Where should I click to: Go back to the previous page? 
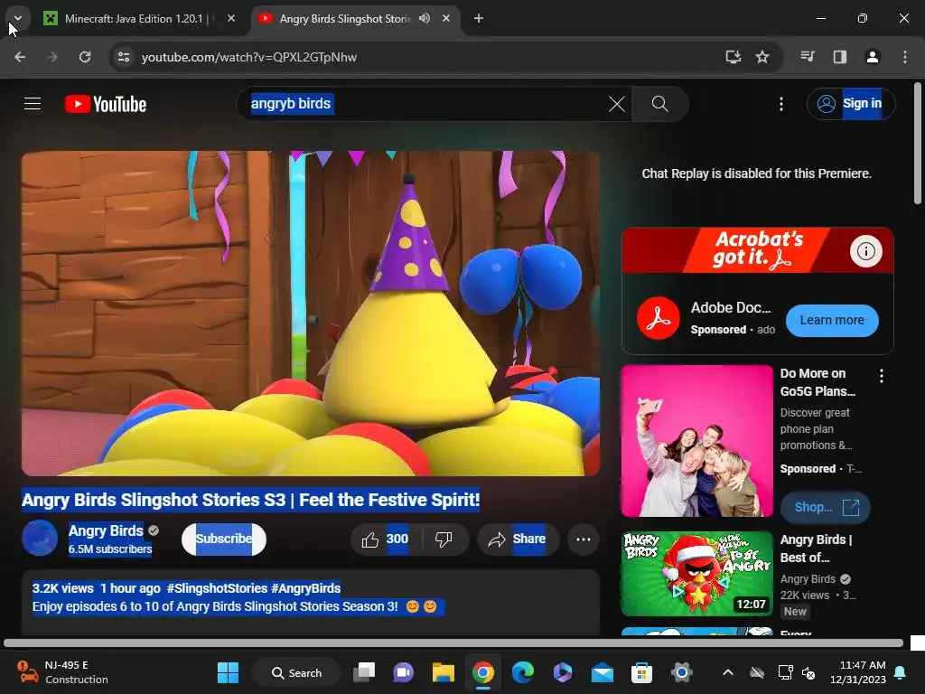tap(20, 57)
